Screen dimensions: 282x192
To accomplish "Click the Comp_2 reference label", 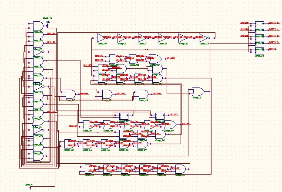I will [x=197, y=98].
